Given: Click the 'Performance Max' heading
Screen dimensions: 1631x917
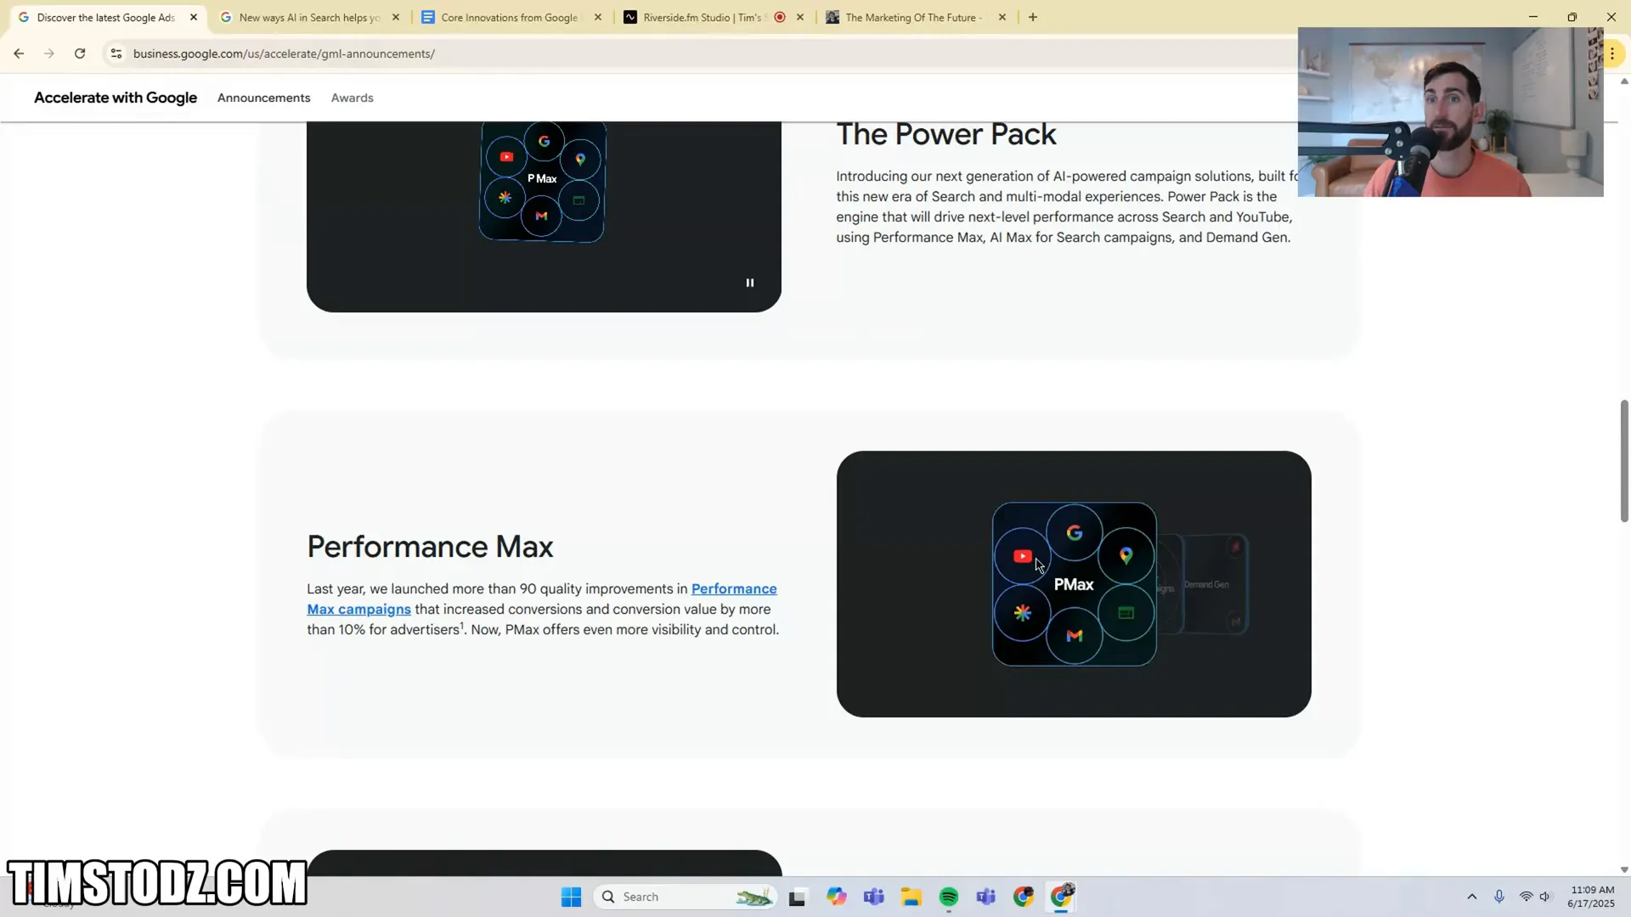Looking at the screenshot, I should pos(430,547).
